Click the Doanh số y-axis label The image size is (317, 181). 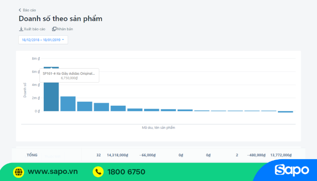click(x=25, y=90)
